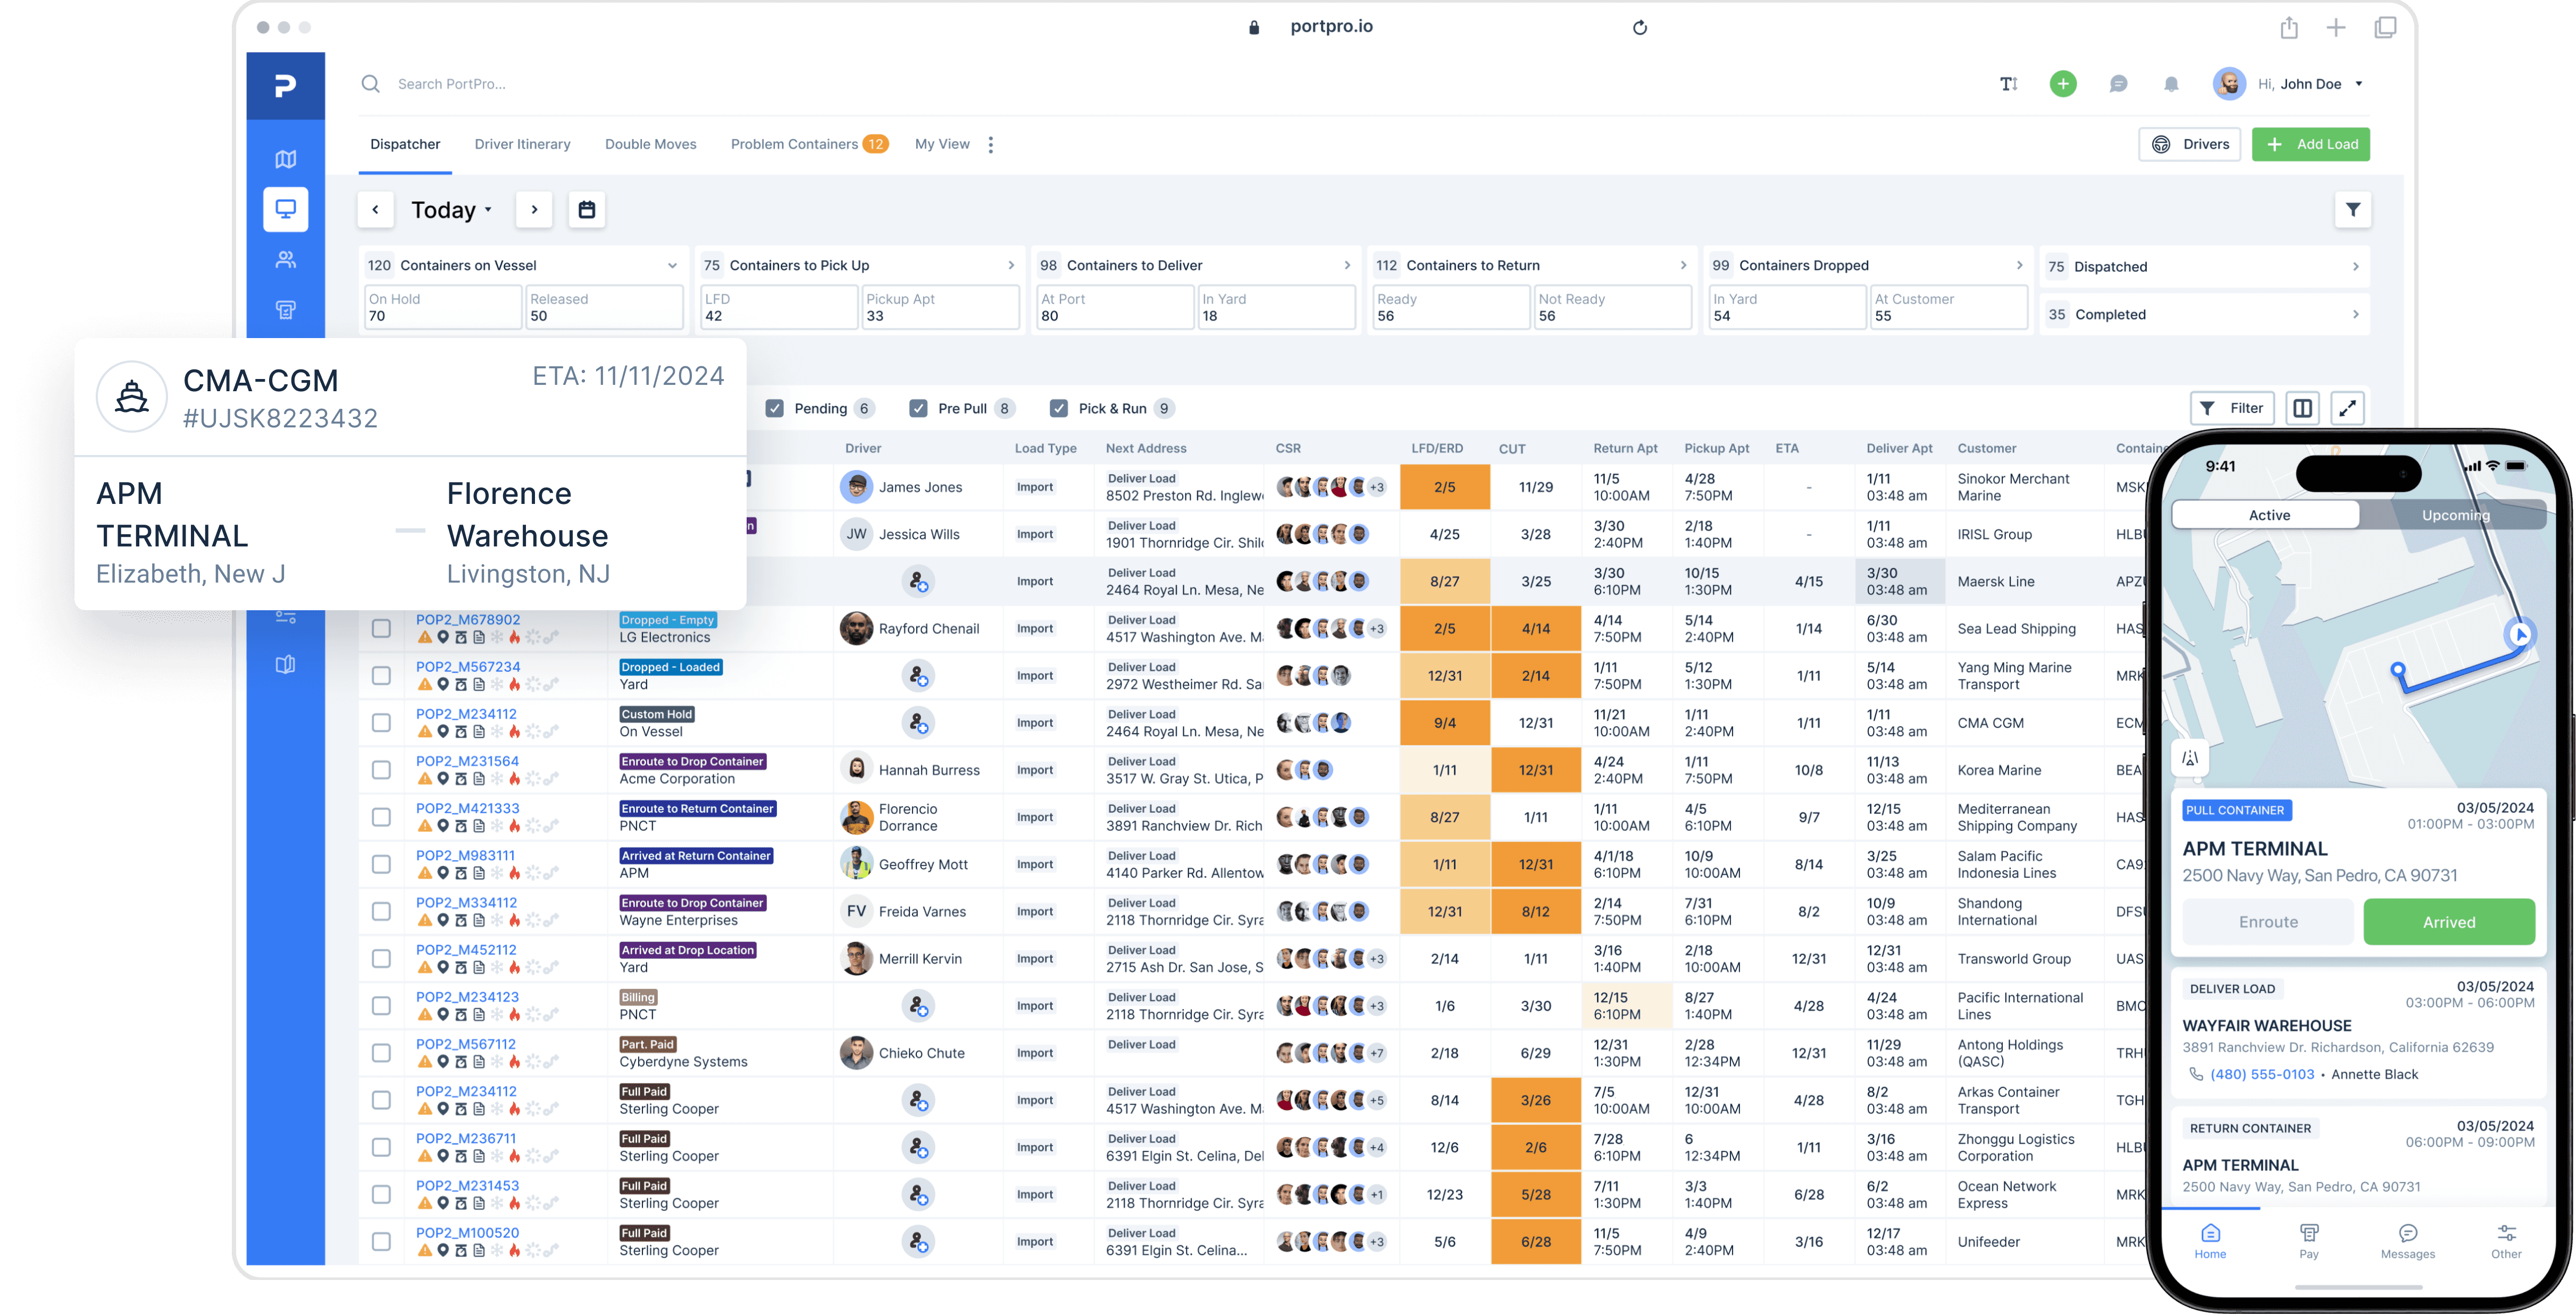Viewport: 2576px width, 1314px height.
Task: Open the billing/receipt icon in the sidebar
Action: pos(286,310)
